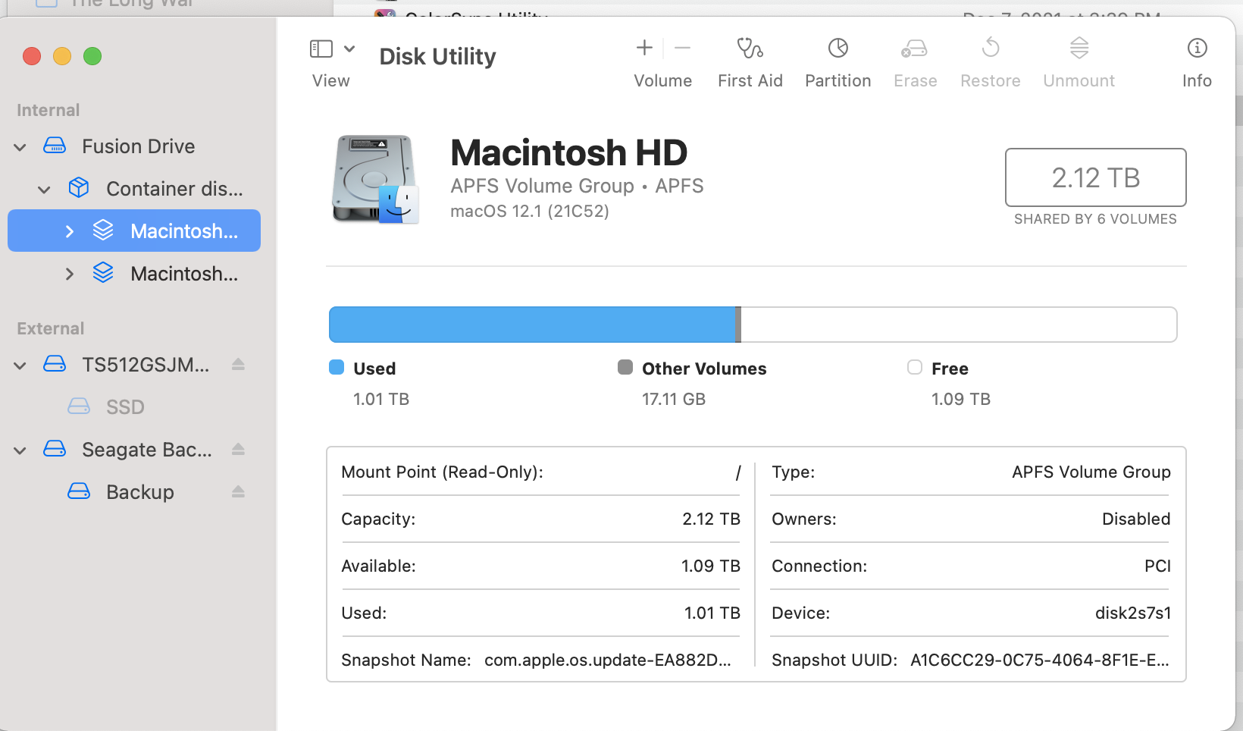Click the '17.11 GB' Other Volumes value
This screenshot has height=731, width=1243.
674,399
